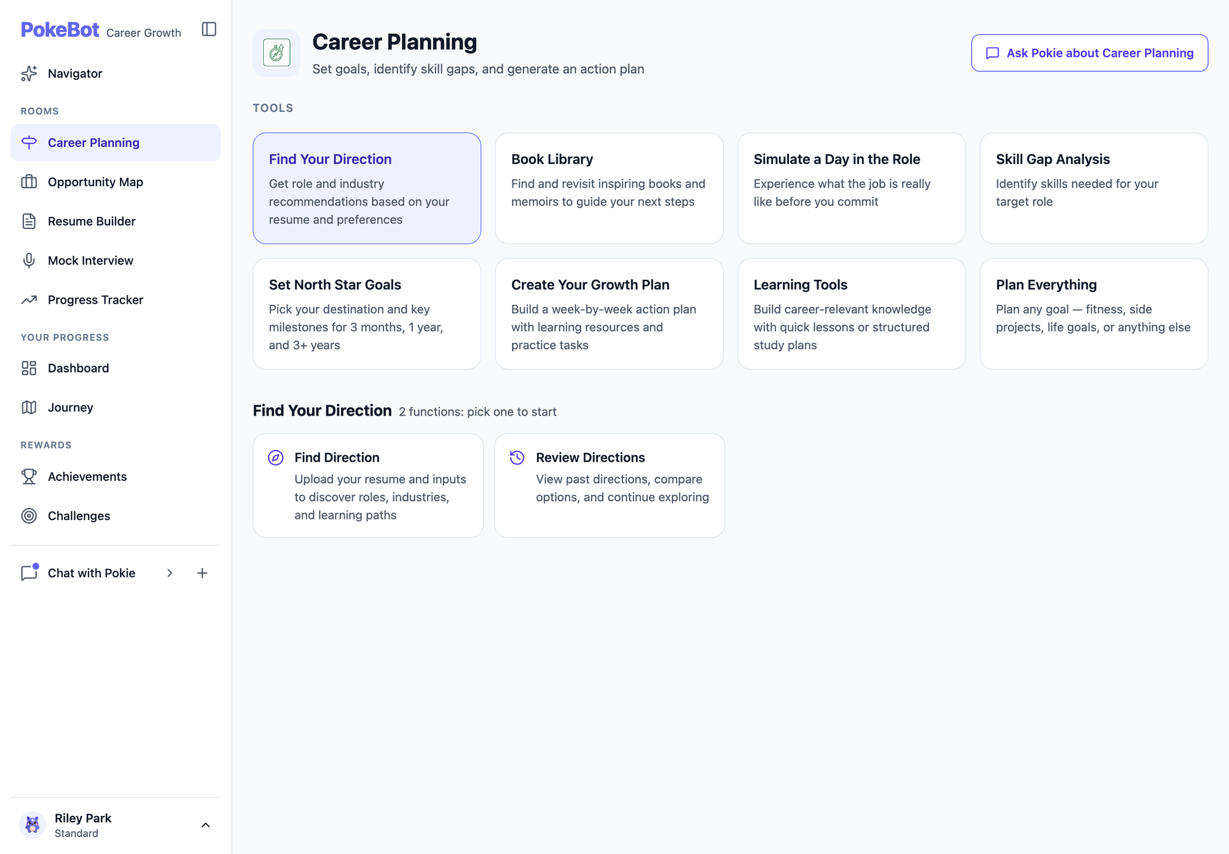
Task: Open the Learning Tools card
Action: click(x=852, y=314)
